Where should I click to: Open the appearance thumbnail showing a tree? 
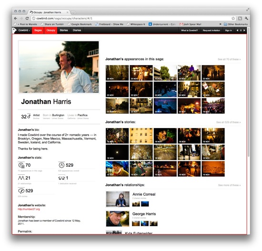(165, 73)
